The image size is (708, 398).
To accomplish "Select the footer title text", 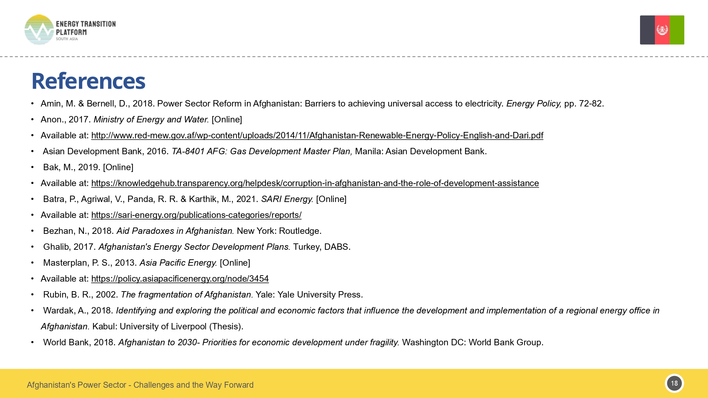I will point(141,385).
